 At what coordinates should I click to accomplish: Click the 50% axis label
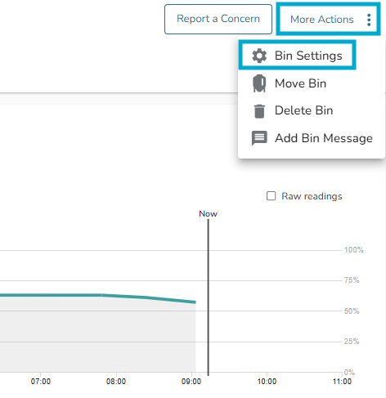pos(352,311)
